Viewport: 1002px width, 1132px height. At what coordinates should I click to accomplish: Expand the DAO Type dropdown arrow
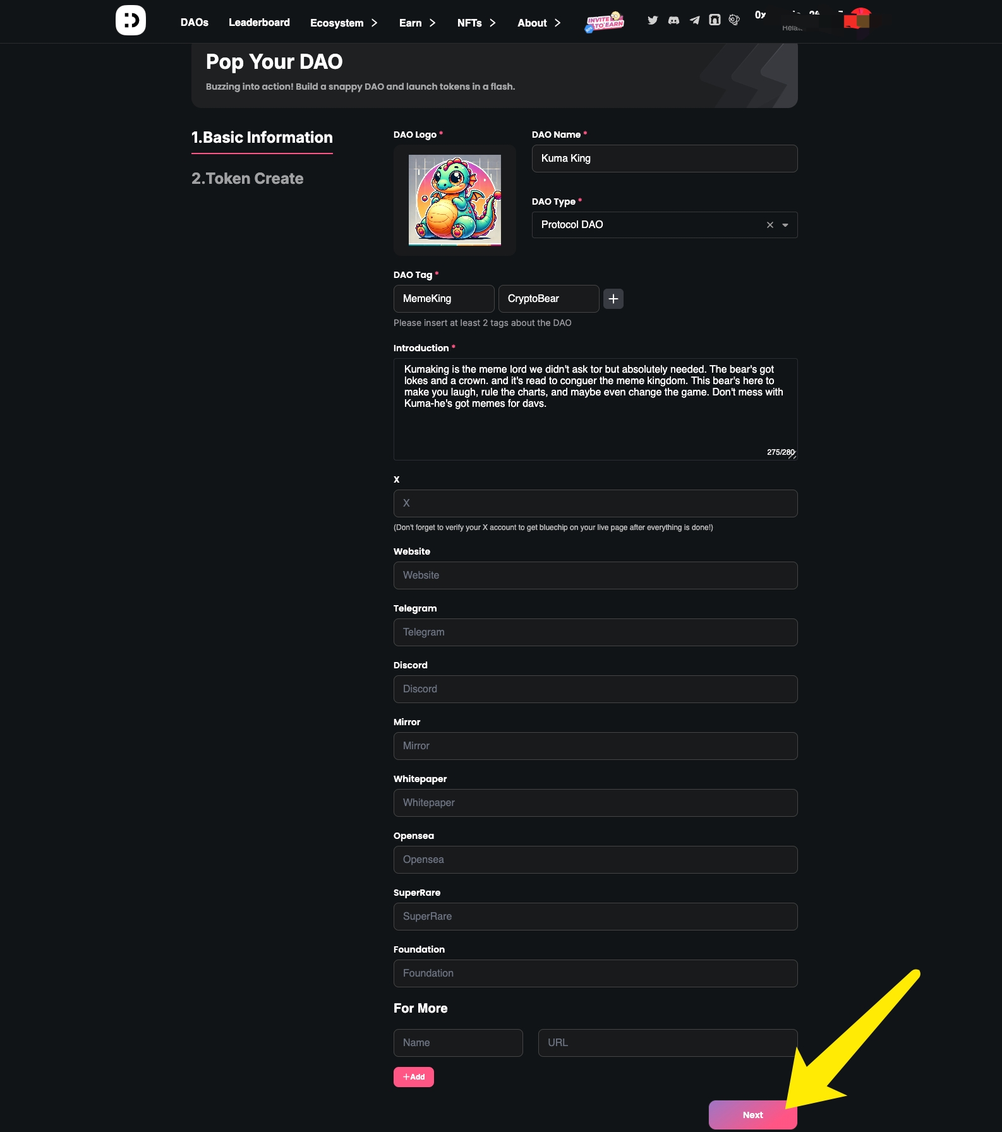click(785, 225)
